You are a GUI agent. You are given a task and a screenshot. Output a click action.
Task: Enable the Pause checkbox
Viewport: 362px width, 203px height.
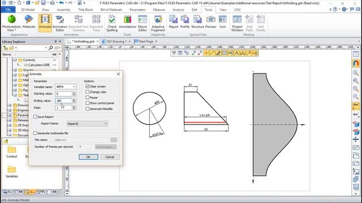click(x=88, y=98)
